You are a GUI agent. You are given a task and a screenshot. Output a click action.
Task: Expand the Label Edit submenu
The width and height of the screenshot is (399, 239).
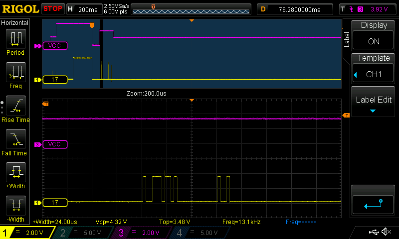point(374,104)
